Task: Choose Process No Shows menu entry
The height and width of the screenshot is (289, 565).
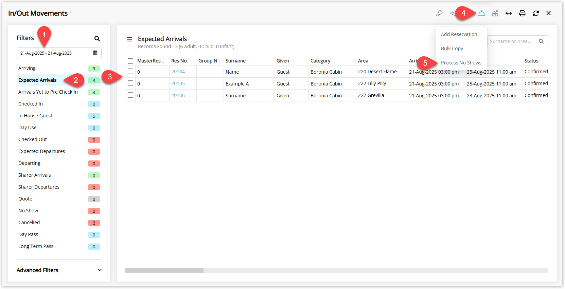Action: (461, 63)
